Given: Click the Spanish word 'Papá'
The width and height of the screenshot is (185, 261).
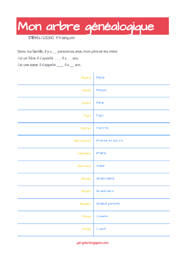Looking at the screenshot, I should tap(87, 115).
